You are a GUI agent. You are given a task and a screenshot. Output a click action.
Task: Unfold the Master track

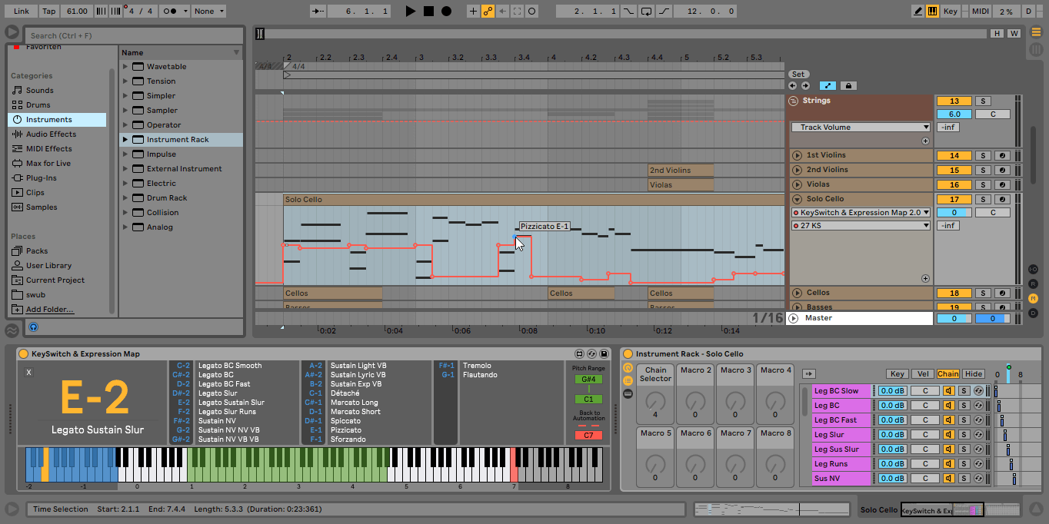(794, 318)
